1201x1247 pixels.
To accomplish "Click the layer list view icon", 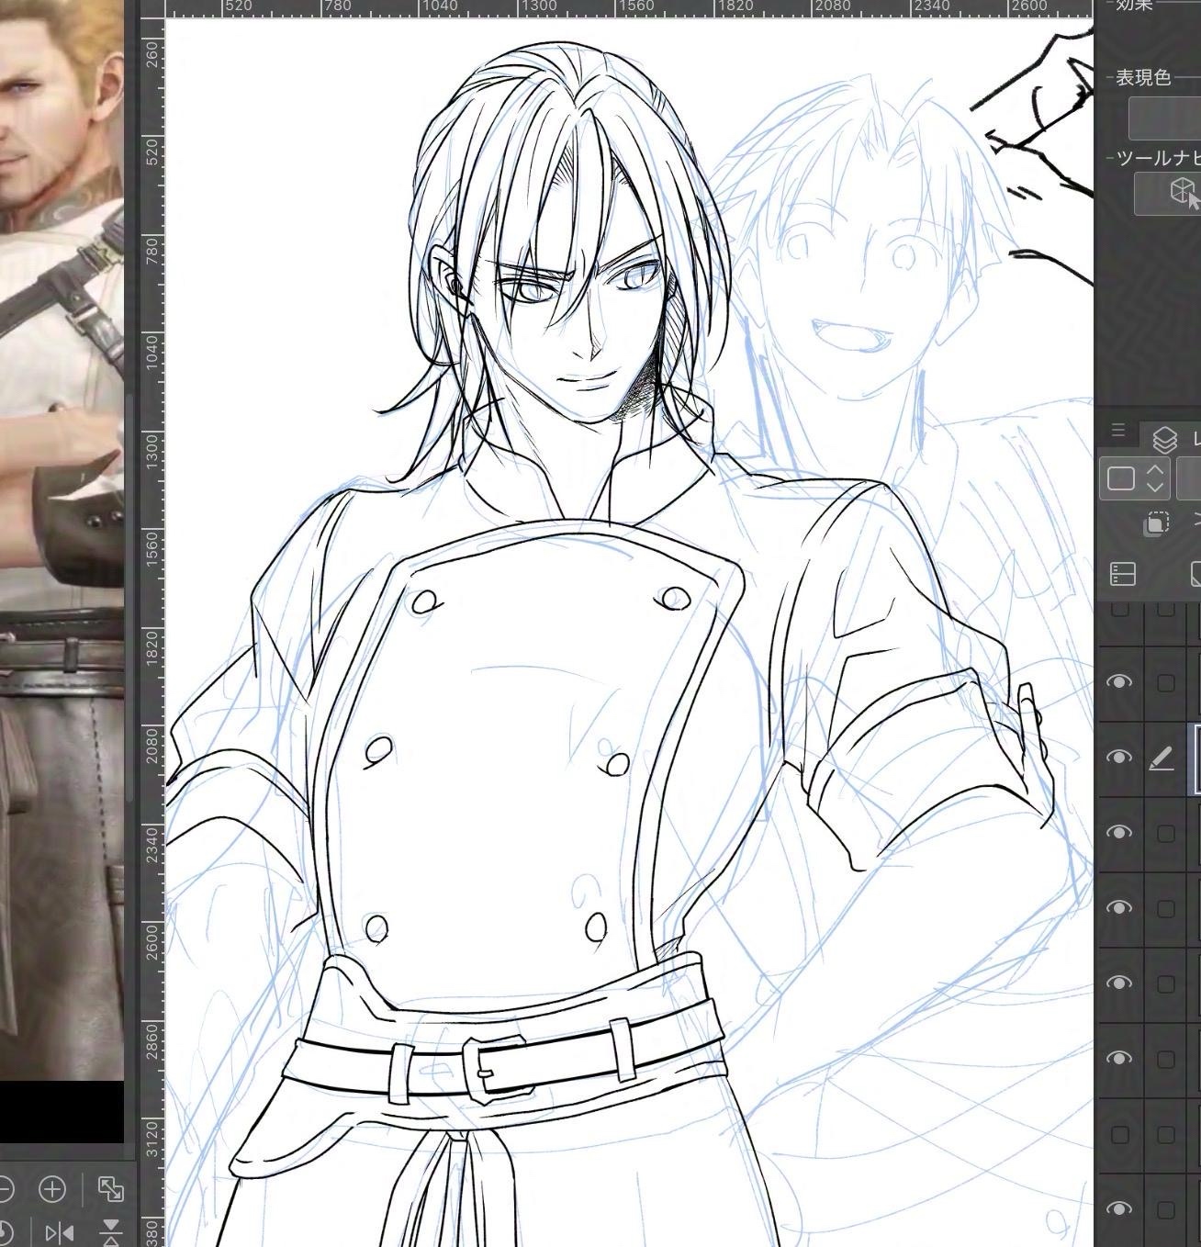I will (1123, 574).
